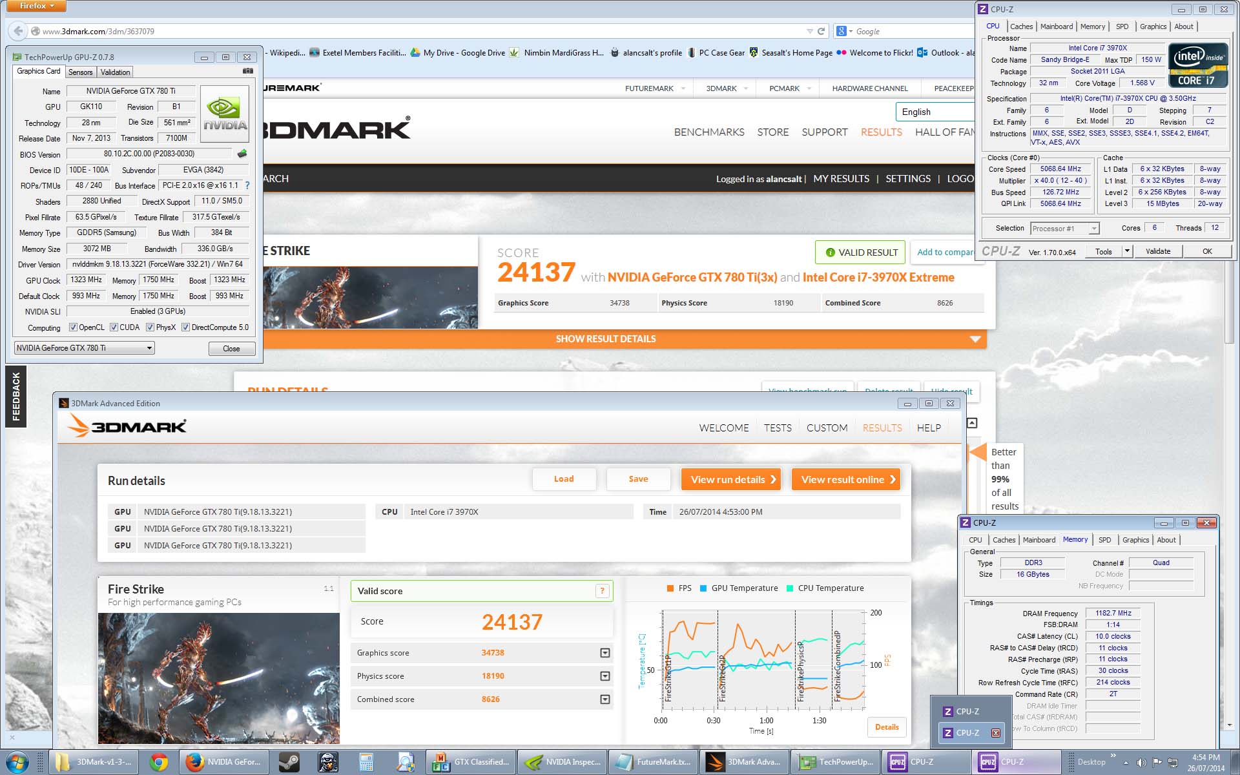Open the Calculator taskbar icon

(366, 762)
